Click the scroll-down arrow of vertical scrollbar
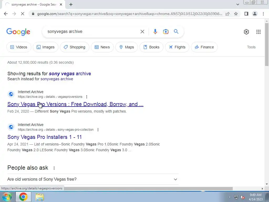 click(267, 184)
